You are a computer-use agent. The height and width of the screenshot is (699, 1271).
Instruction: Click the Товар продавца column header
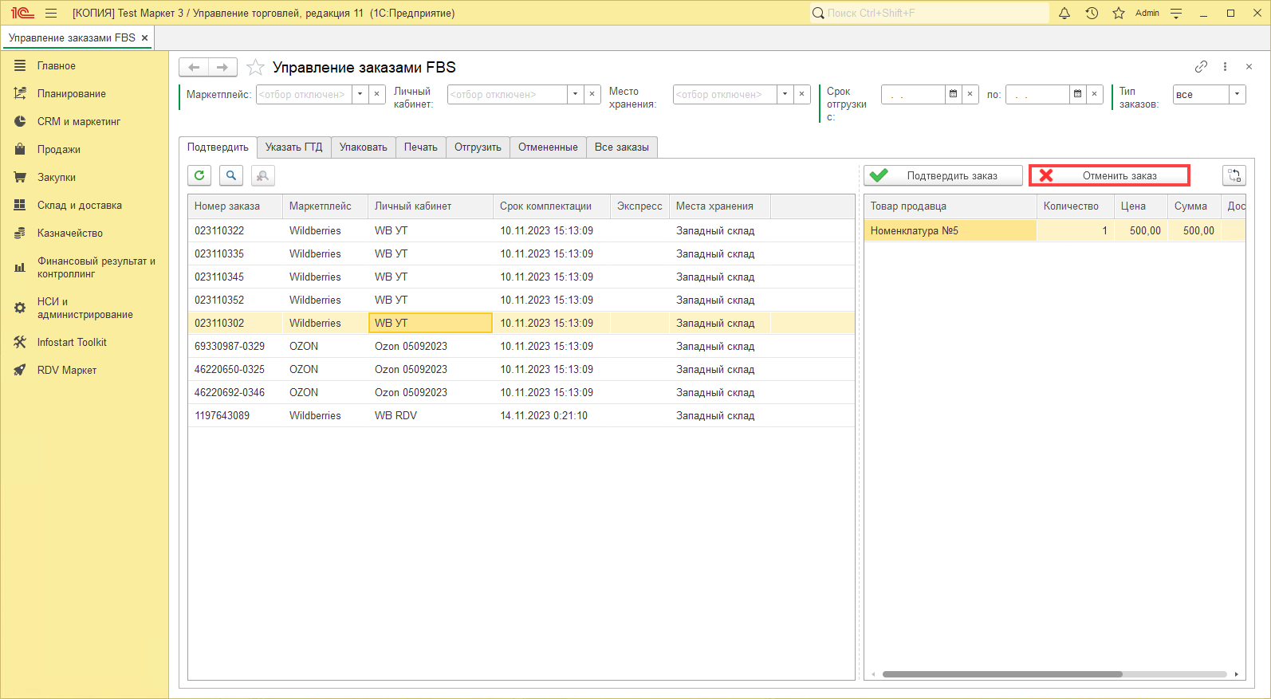[x=950, y=206]
